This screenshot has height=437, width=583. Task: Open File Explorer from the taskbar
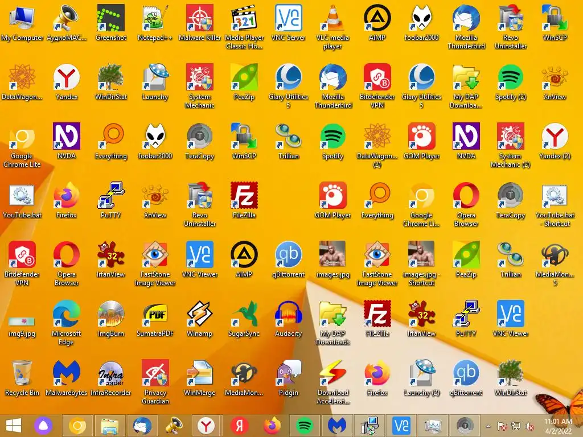(x=110, y=426)
